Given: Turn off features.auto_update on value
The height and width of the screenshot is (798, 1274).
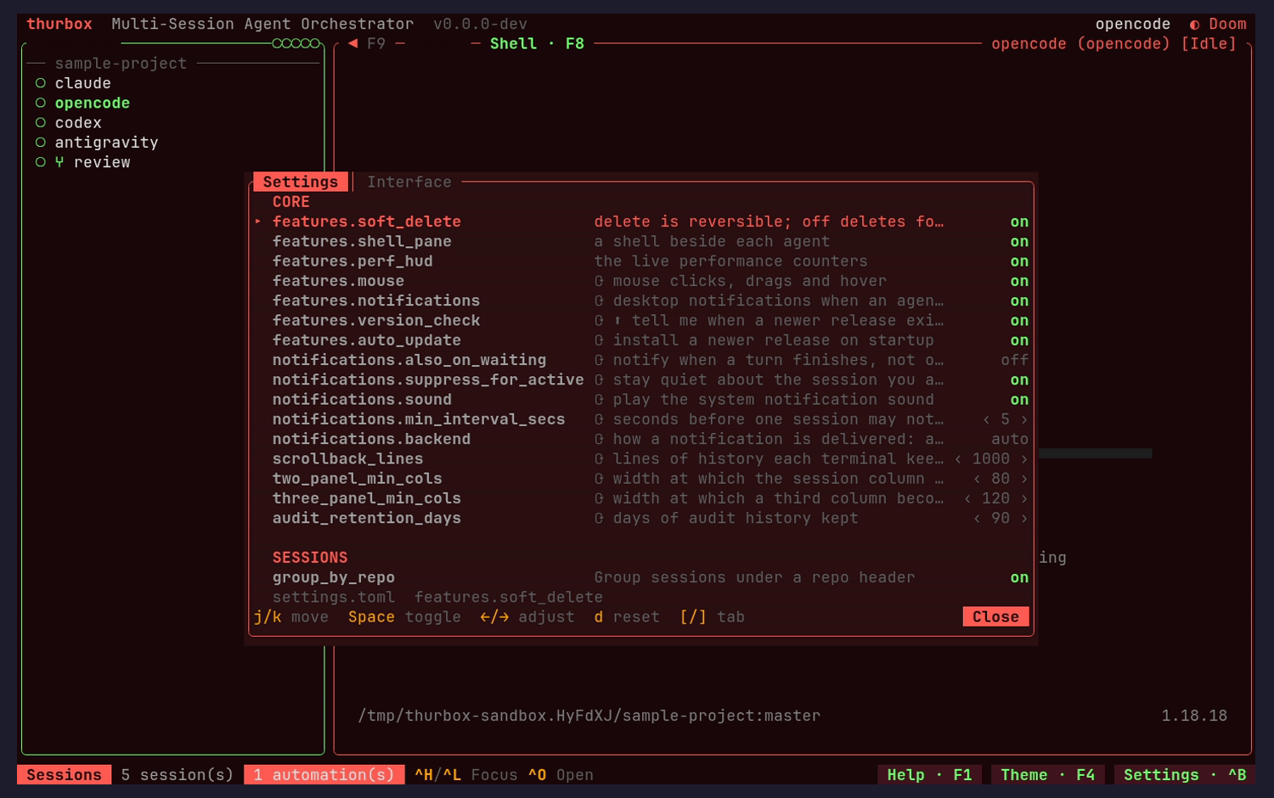Looking at the screenshot, I should tap(1019, 340).
